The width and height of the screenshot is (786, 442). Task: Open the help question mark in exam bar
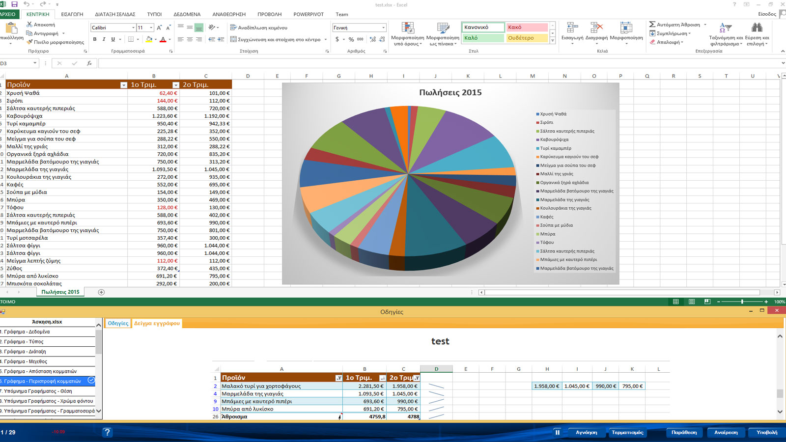pos(107,432)
